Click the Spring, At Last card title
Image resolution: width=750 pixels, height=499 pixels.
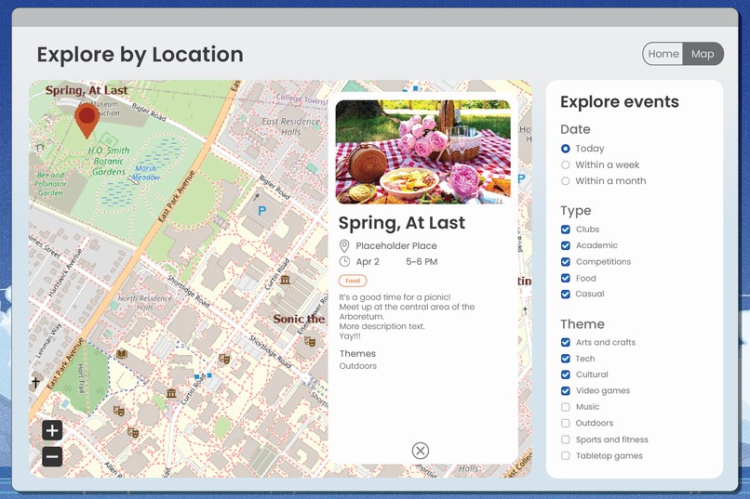pos(402,223)
